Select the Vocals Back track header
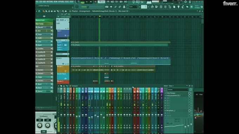239x134 pixels. (x=63, y=76)
